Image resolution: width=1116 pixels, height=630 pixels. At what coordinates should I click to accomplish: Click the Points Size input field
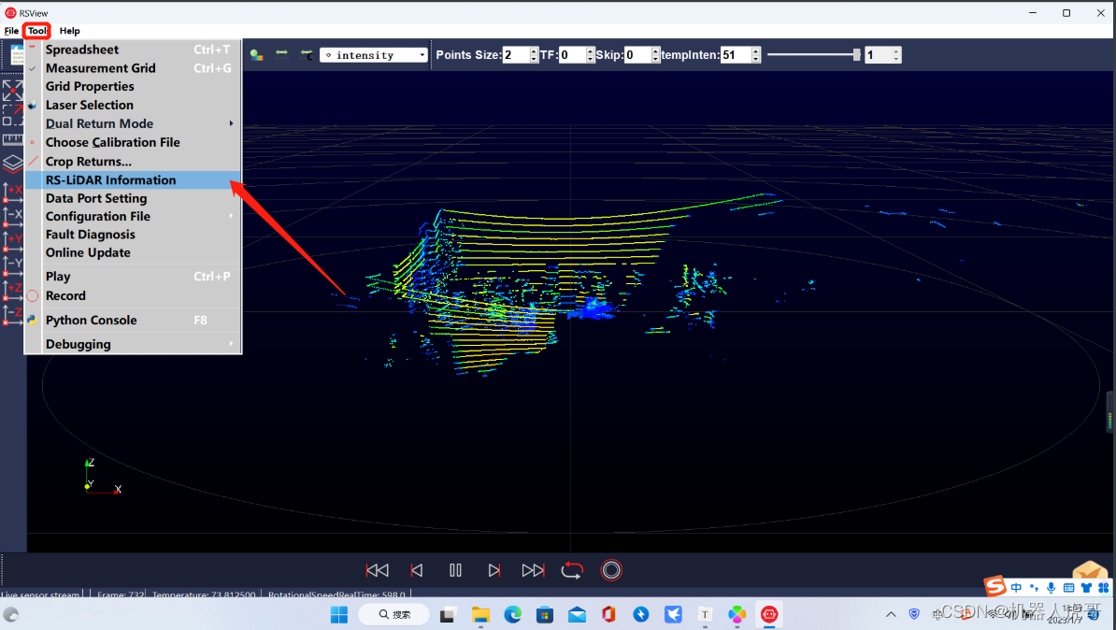515,55
